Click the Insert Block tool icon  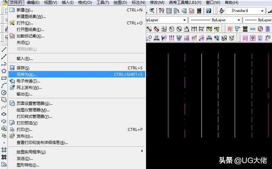4,128
